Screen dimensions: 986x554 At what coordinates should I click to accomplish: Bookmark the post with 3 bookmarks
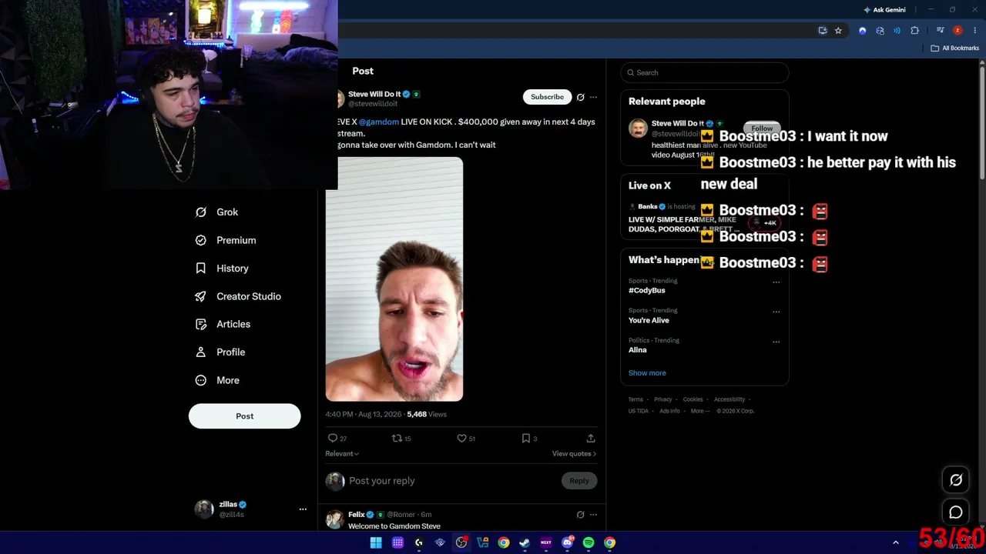click(525, 439)
